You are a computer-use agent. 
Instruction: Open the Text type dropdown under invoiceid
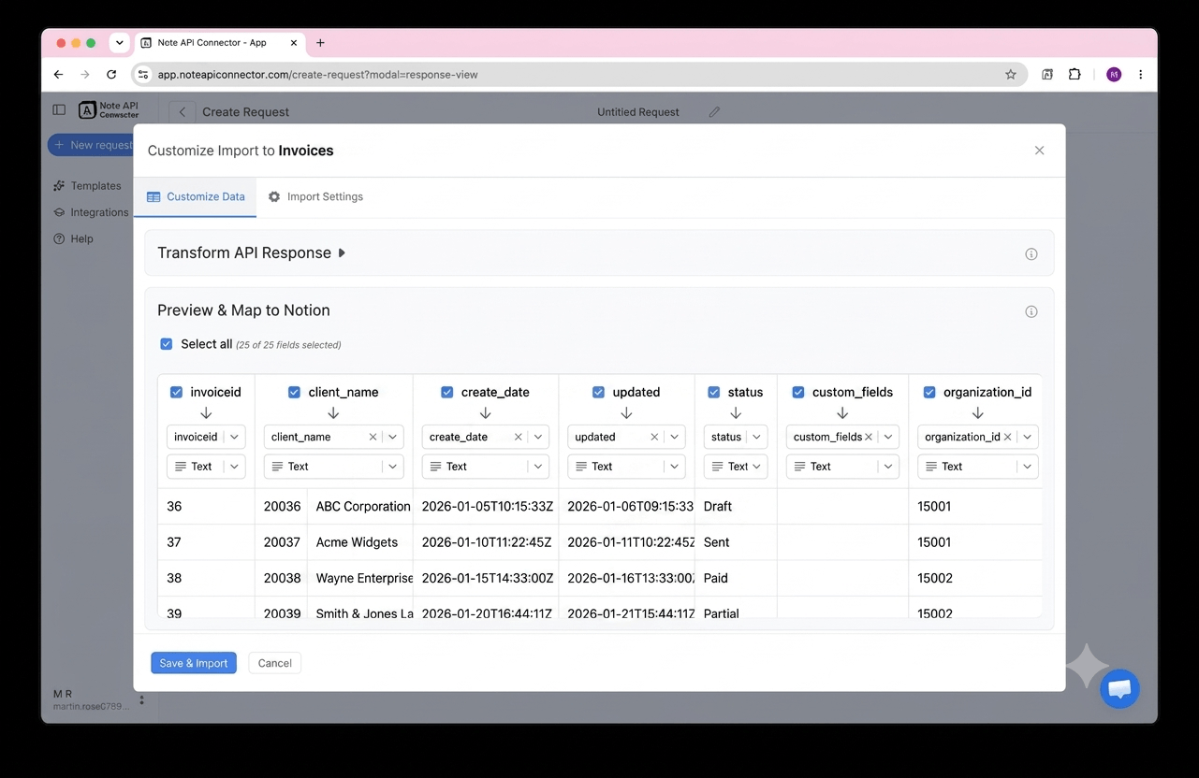tap(206, 467)
